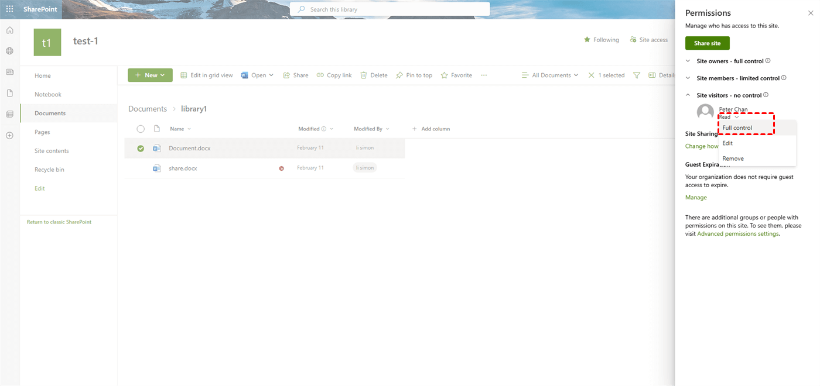Viewport: 820px width, 386px height.
Task: Go to Home in site navigation
Action: pos(43,75)
